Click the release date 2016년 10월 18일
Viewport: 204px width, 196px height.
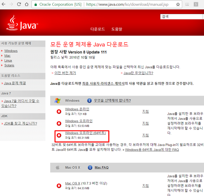pyautogui.click(x=82, y=58)
